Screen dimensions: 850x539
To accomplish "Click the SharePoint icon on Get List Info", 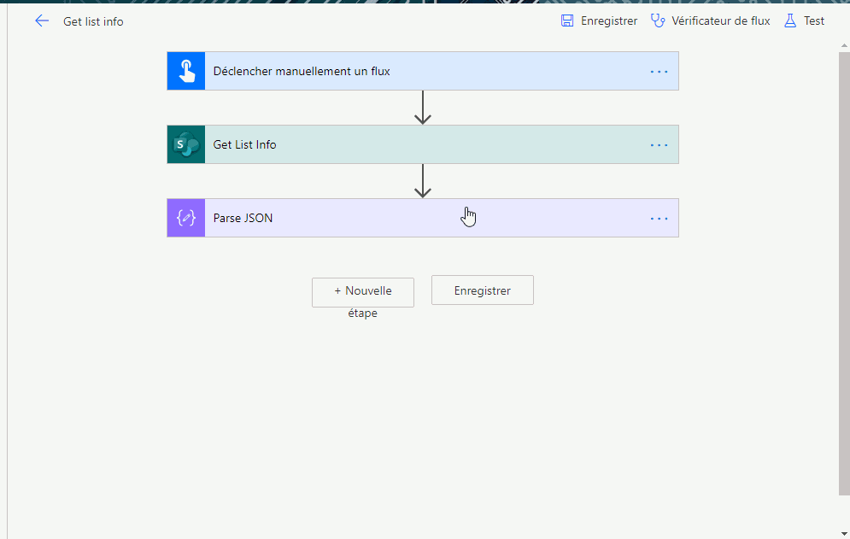I will 186,144.
